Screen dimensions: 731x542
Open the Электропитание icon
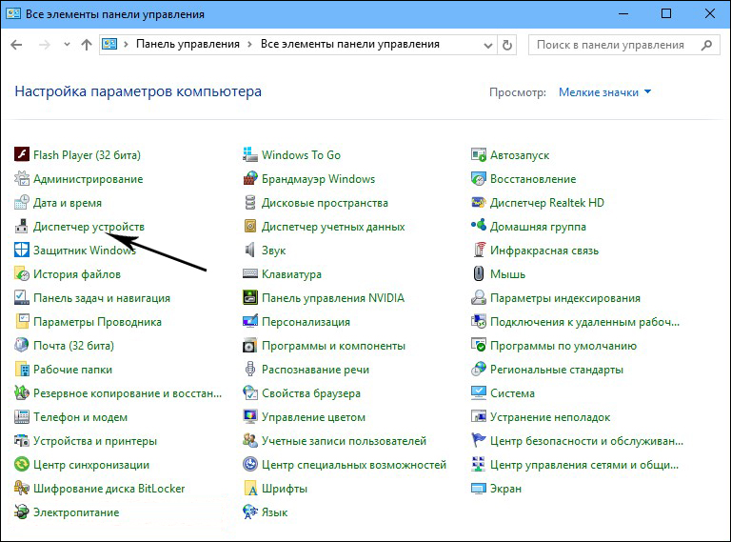[22, 512]
